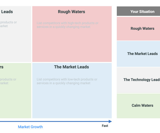
Task: Choose Rough Waters in Your Situation list
Action: tap(138, 29)
